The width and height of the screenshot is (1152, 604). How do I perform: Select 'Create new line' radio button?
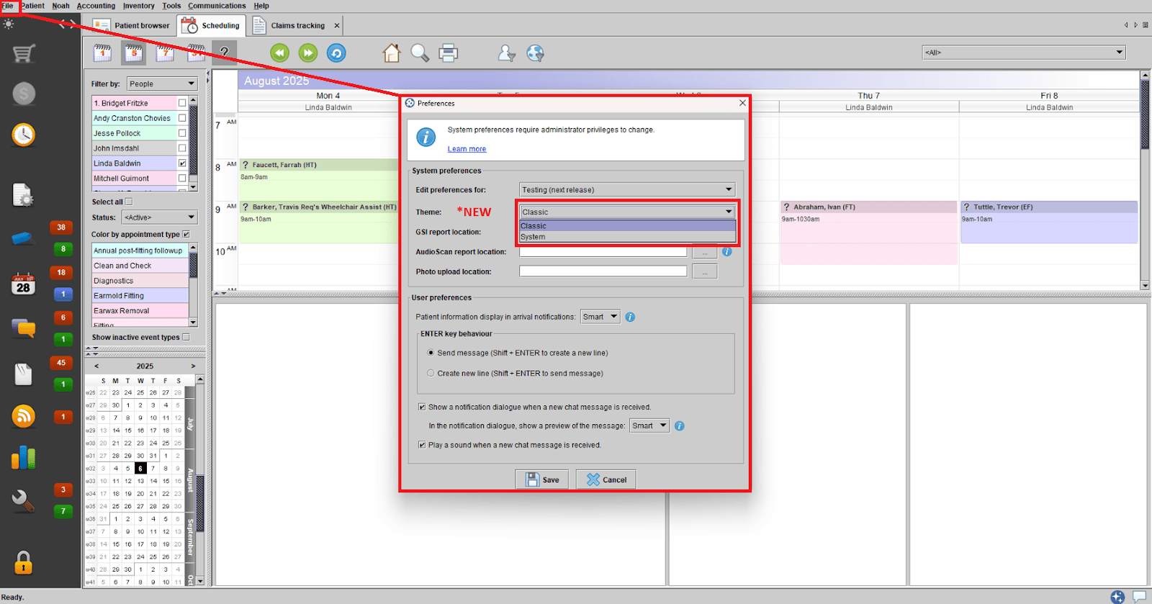tap(431, 374)
